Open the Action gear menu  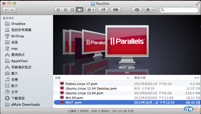(x=149, y=10)
